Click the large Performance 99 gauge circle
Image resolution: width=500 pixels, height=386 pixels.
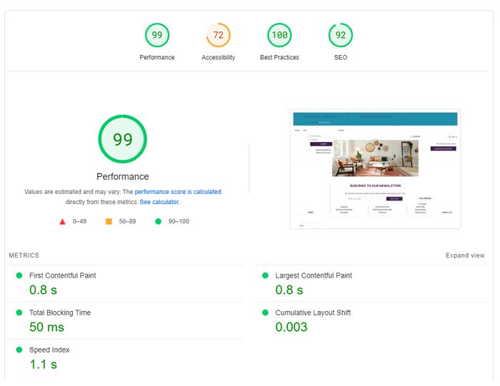[122, 139]
